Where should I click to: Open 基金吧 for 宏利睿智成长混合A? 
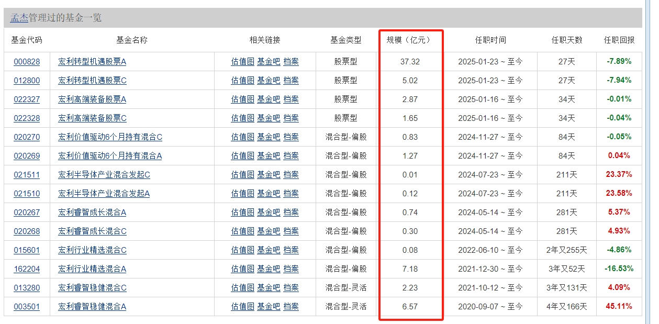(x=269, y=213)
